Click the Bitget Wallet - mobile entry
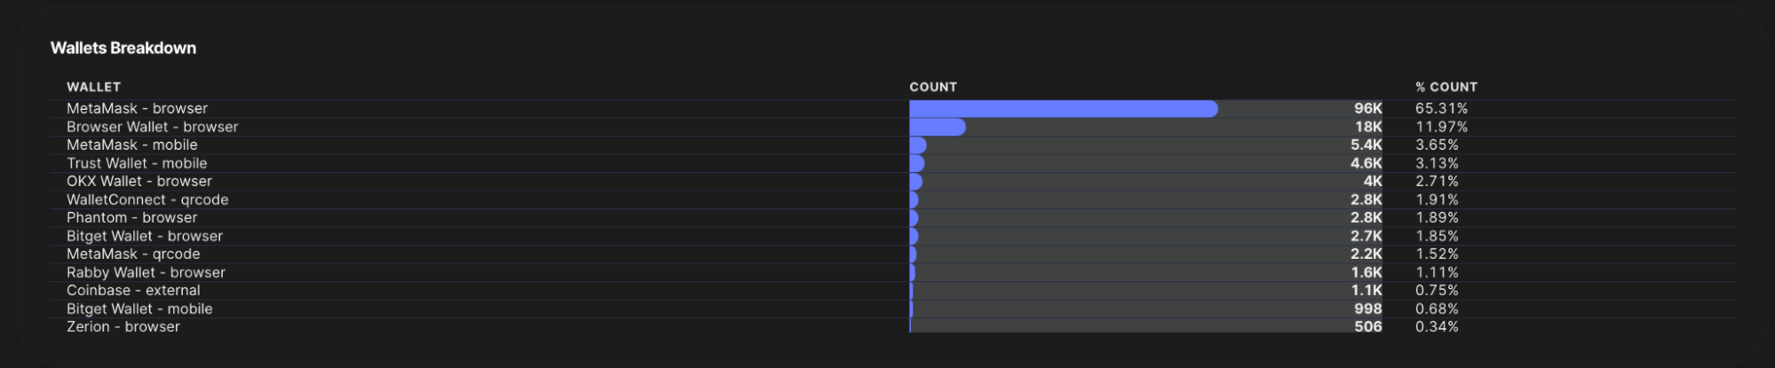 139,309
